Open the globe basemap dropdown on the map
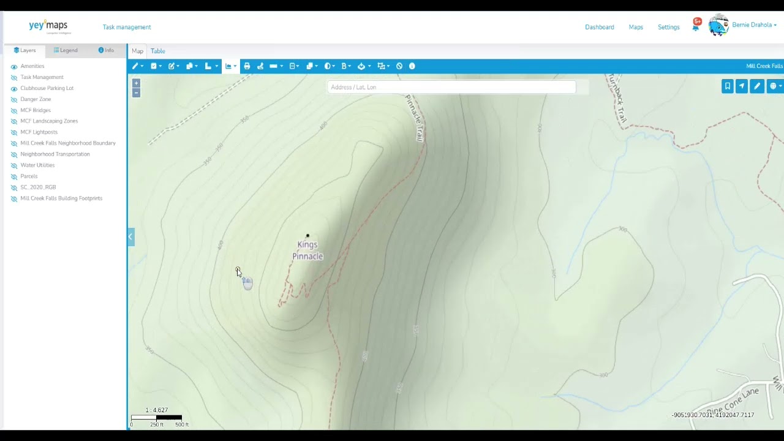 click(775, 86)
